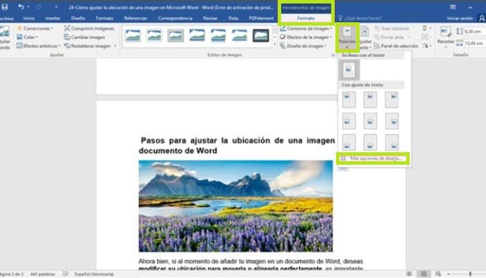Select the 'En línea con el texto' position option

[x=349, y=69]
